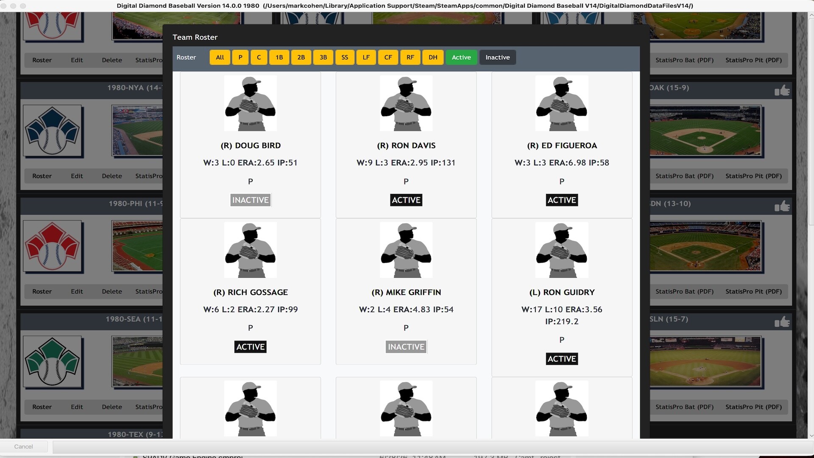The height and width of the screenshot is (458, 814).
Task: Toggle Ed Figueroa's ACTIVE status
Action: point(562,200)
